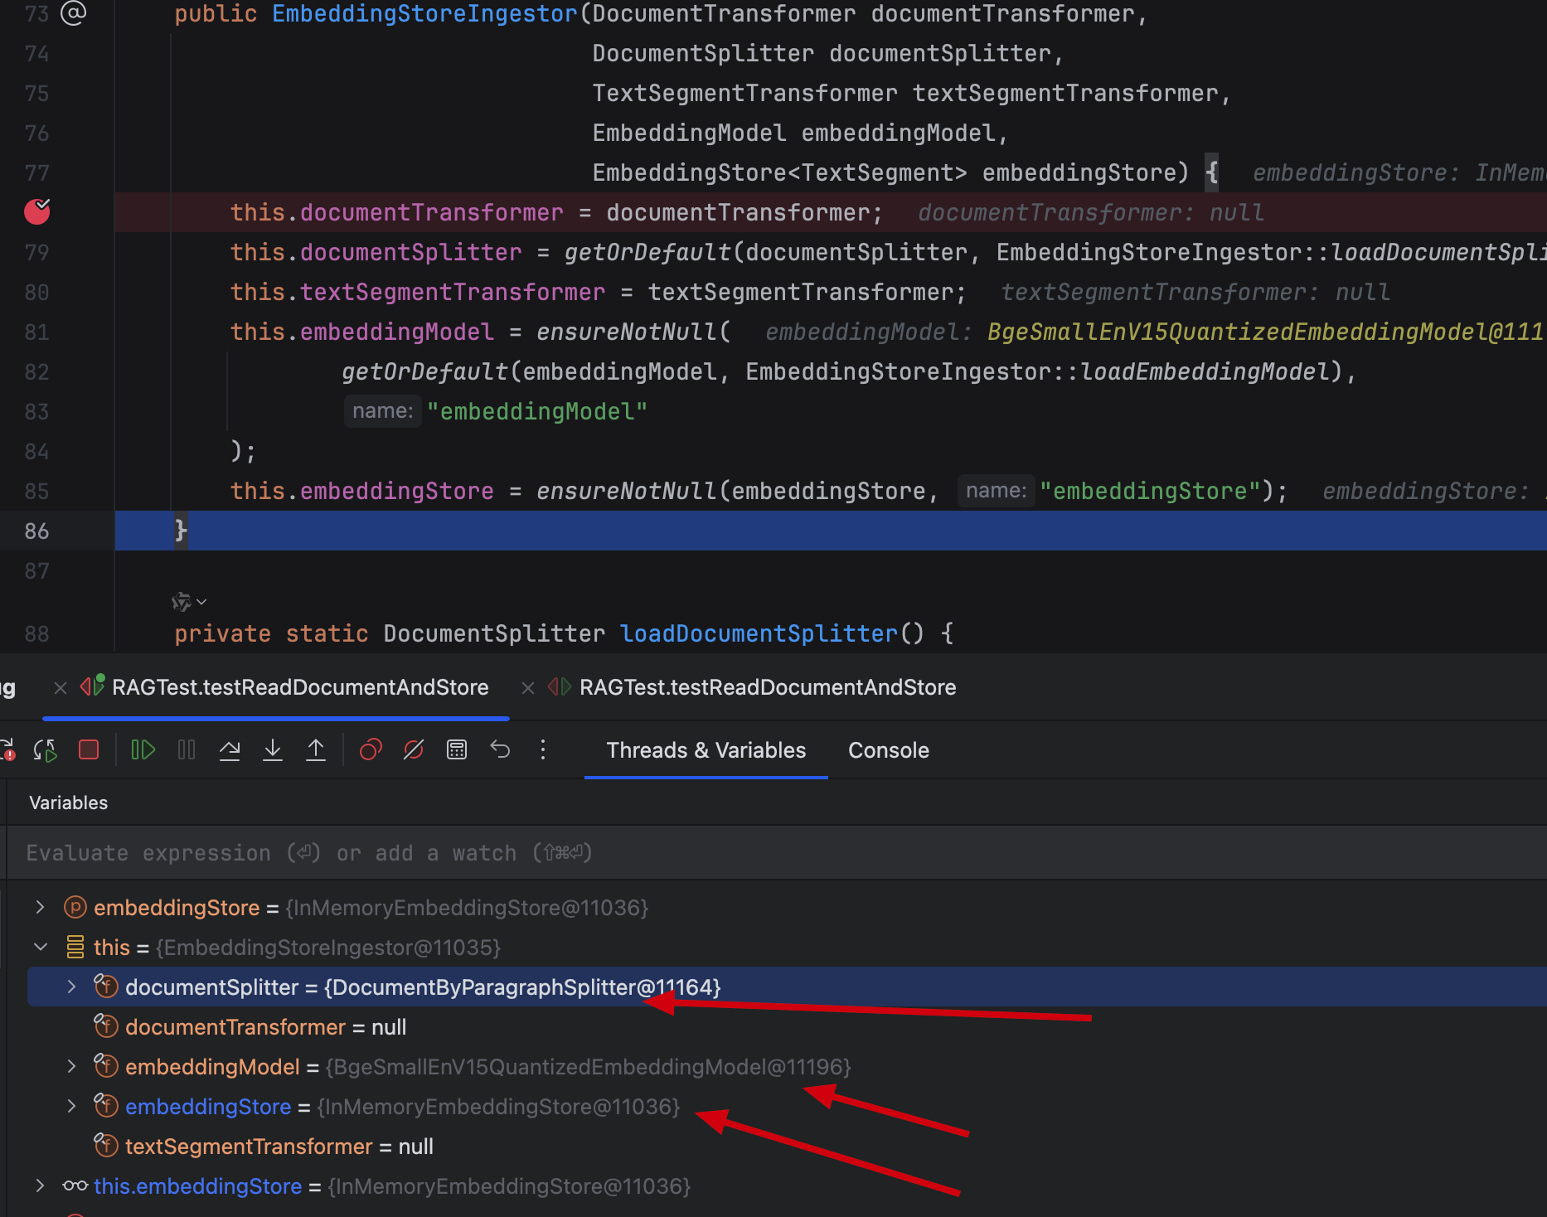Image resolution: width=1547 pixels, height=1217 pixels.
Task: Click the TextSegmentTransformer type on line 75
Action: [744, 94]
